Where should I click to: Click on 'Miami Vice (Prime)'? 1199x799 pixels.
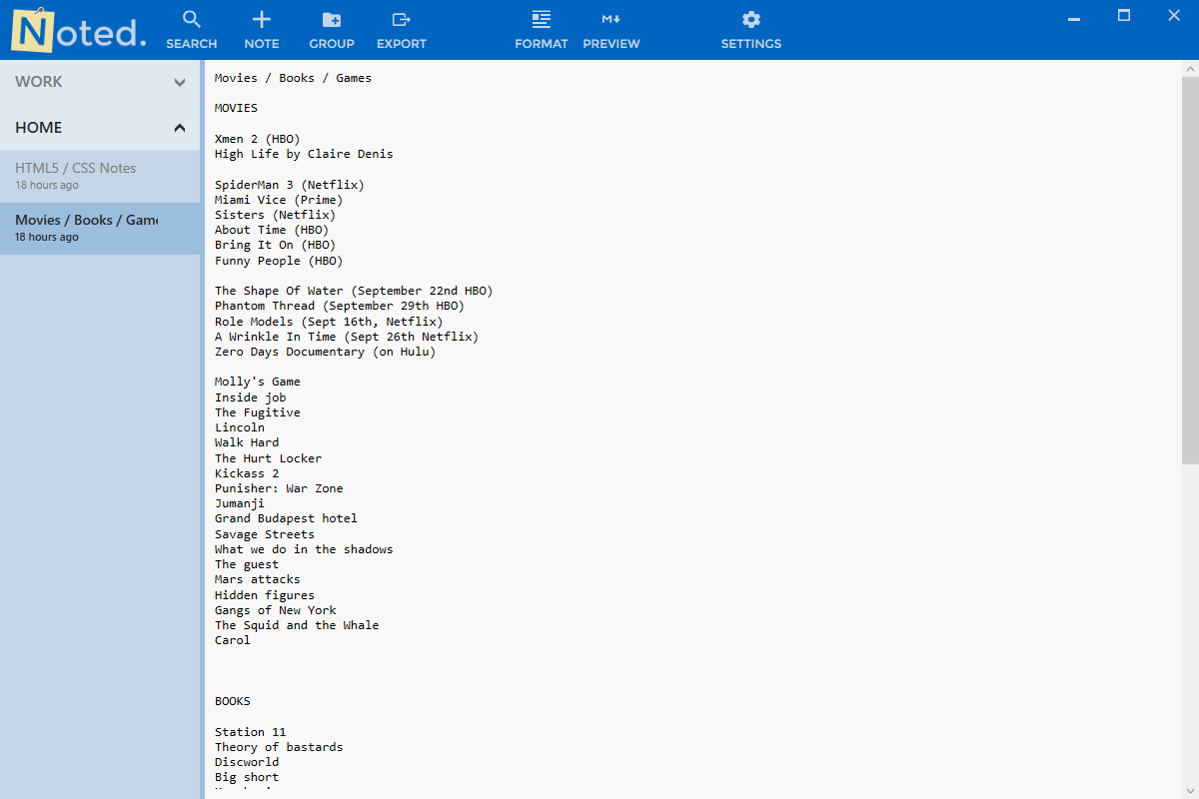(279, 200)
